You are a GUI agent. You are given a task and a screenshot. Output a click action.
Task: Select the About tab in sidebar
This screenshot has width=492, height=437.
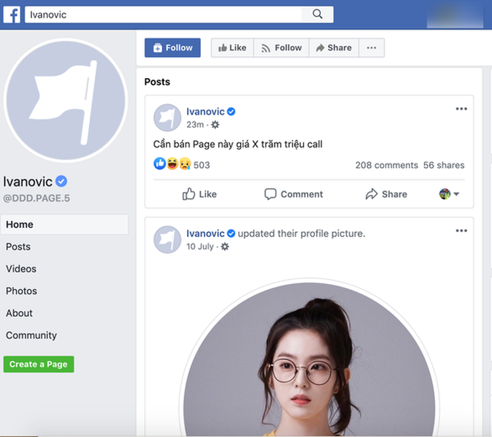[x=19, y=313]
